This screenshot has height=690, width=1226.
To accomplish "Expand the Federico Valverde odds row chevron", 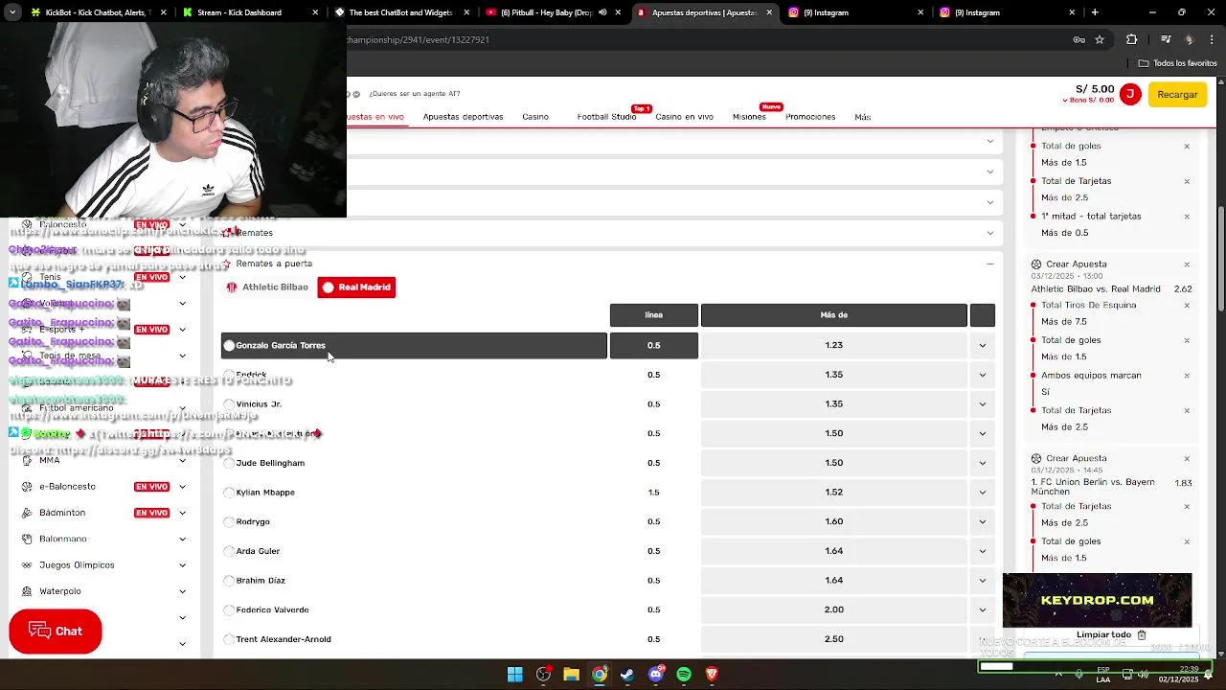I will pos(982,610).
